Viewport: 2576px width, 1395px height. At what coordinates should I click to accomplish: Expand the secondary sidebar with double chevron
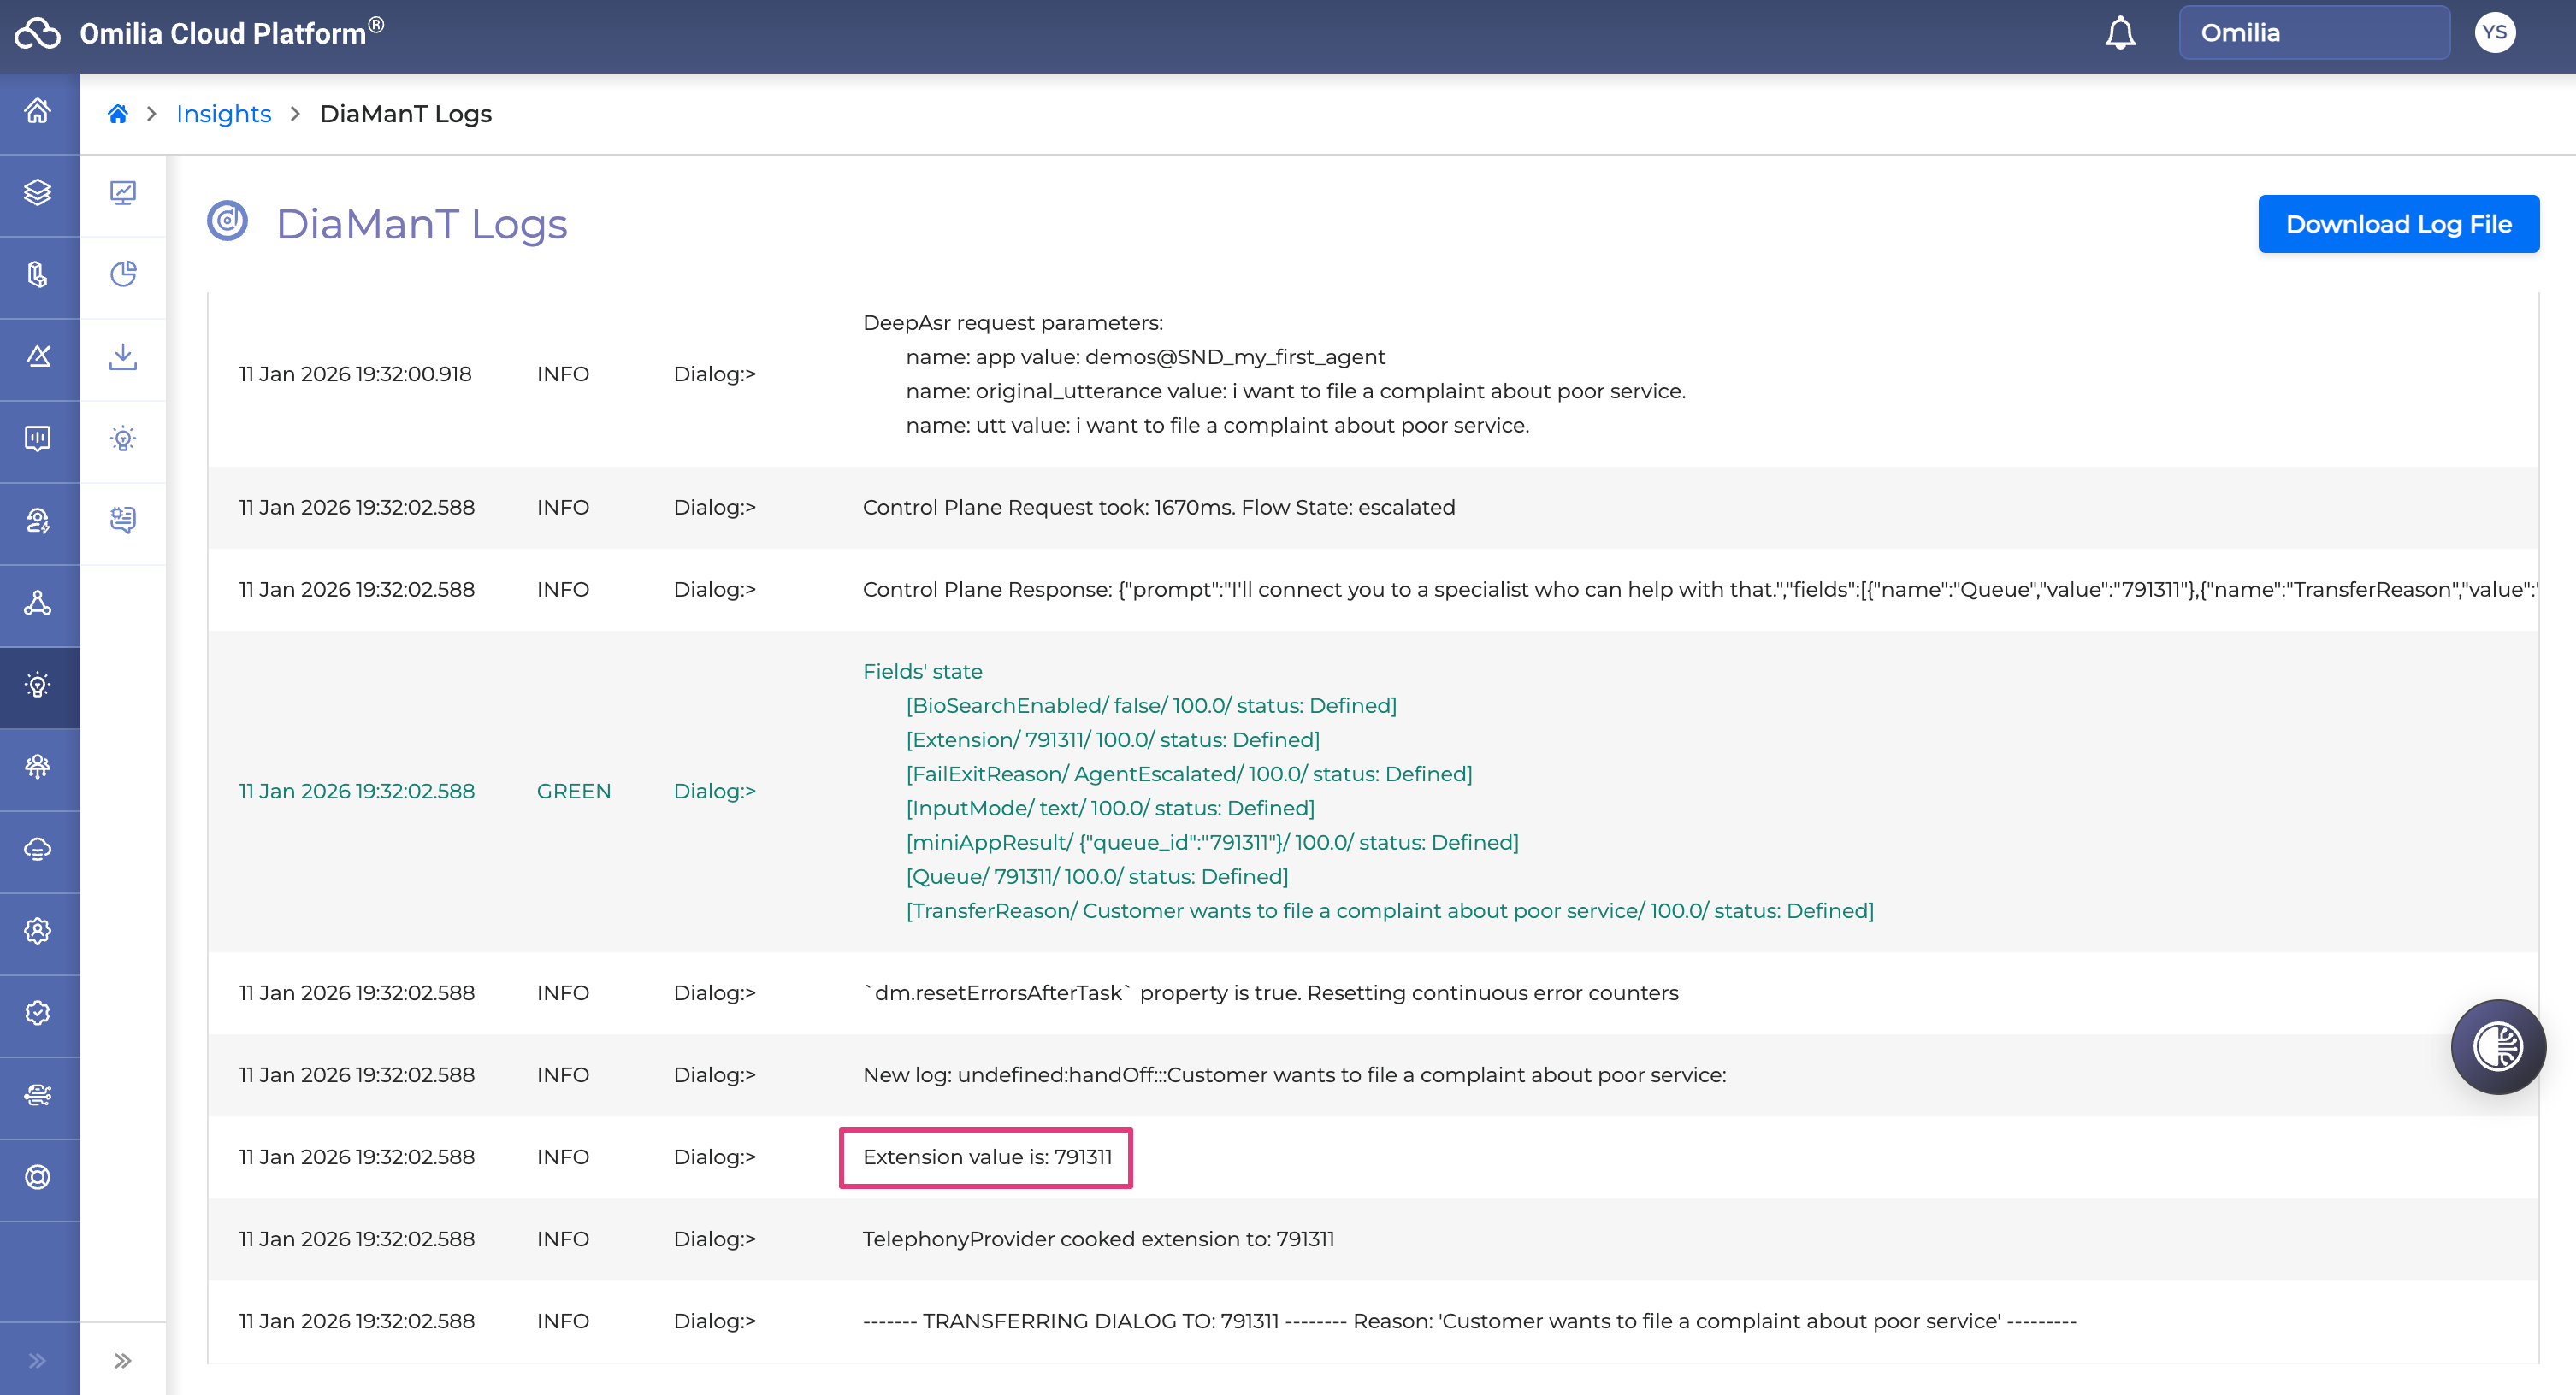(123, 1360)
